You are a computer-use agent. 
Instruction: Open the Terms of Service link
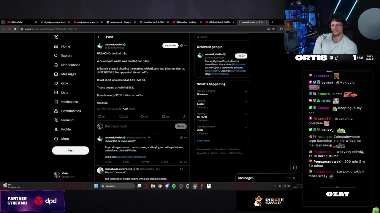[x=203, y=149]
